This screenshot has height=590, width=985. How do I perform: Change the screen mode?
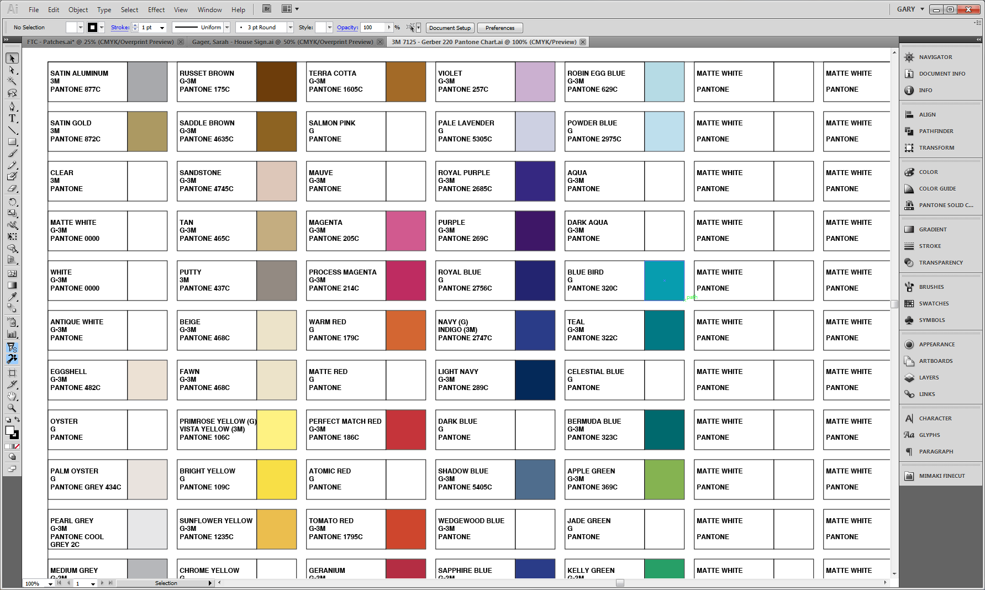click(12, 469)
